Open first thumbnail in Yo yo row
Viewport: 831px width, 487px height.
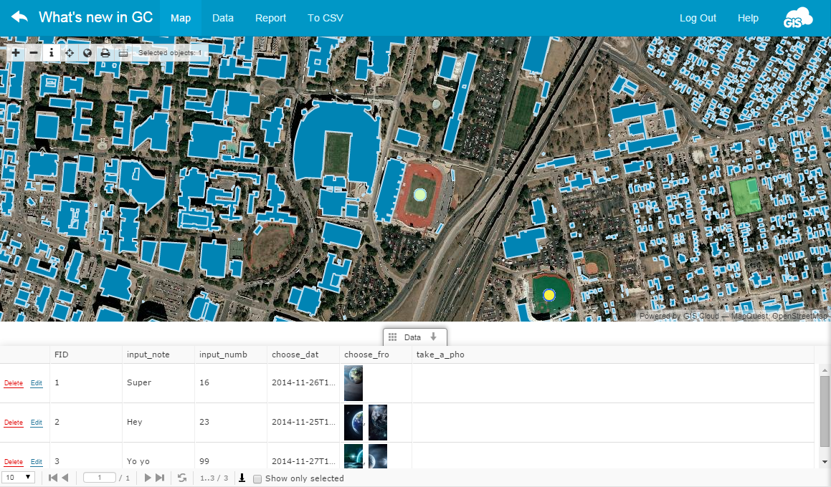[x=353, y=455]
